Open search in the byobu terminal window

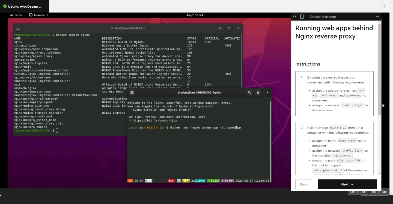(249, 92)
